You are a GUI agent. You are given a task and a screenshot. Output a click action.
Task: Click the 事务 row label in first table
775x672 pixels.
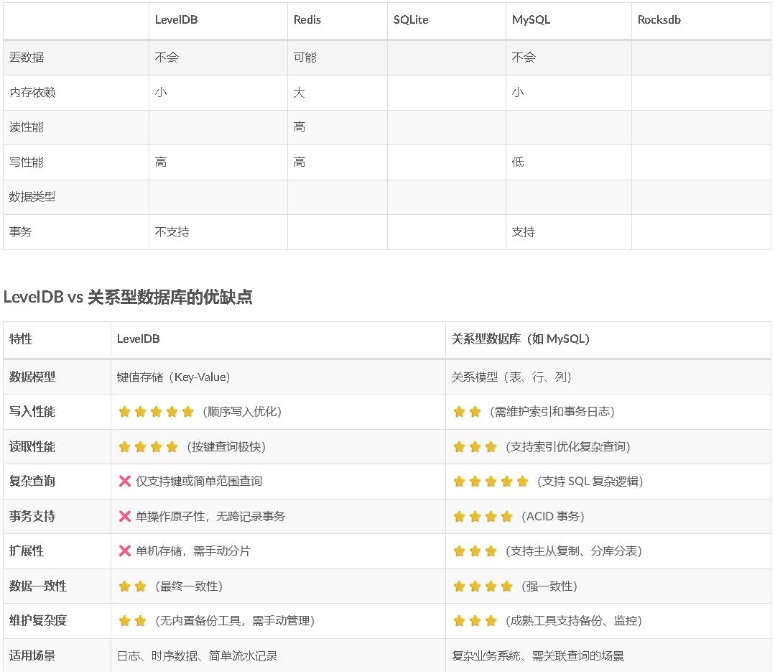(x=20, y=232)
